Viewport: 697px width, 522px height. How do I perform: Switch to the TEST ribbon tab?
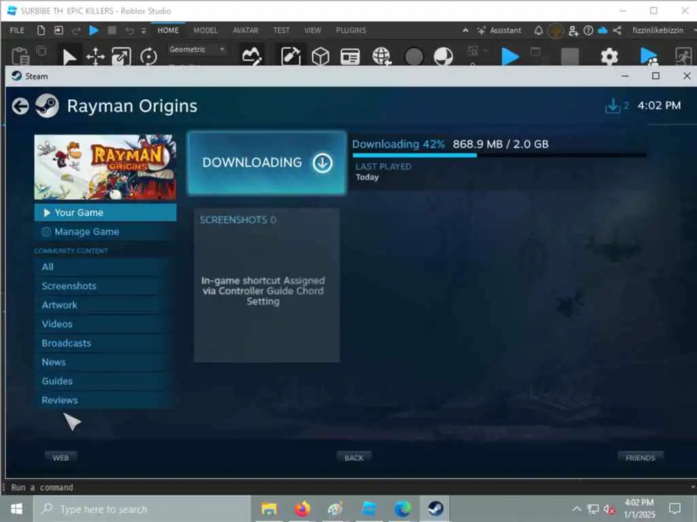click(281, 30)
